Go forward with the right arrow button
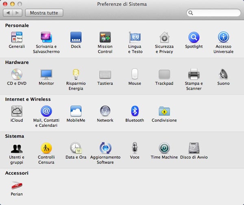The width and height of the screenshot is (244, 205). (17, 13)
